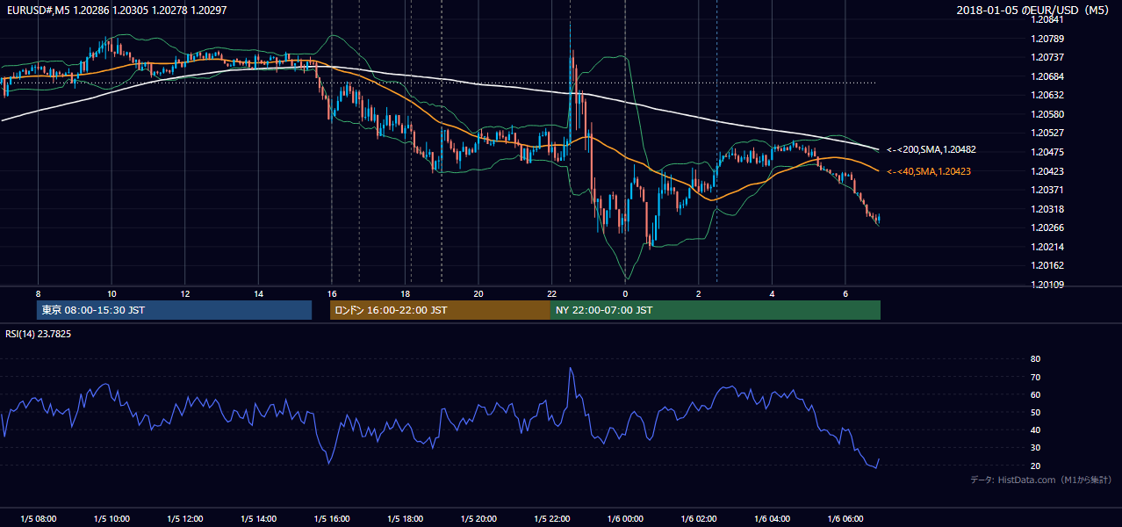Click price axis value 1.20109
1122x527 pixels.
pyautogui.click(x=1046, y=285)
